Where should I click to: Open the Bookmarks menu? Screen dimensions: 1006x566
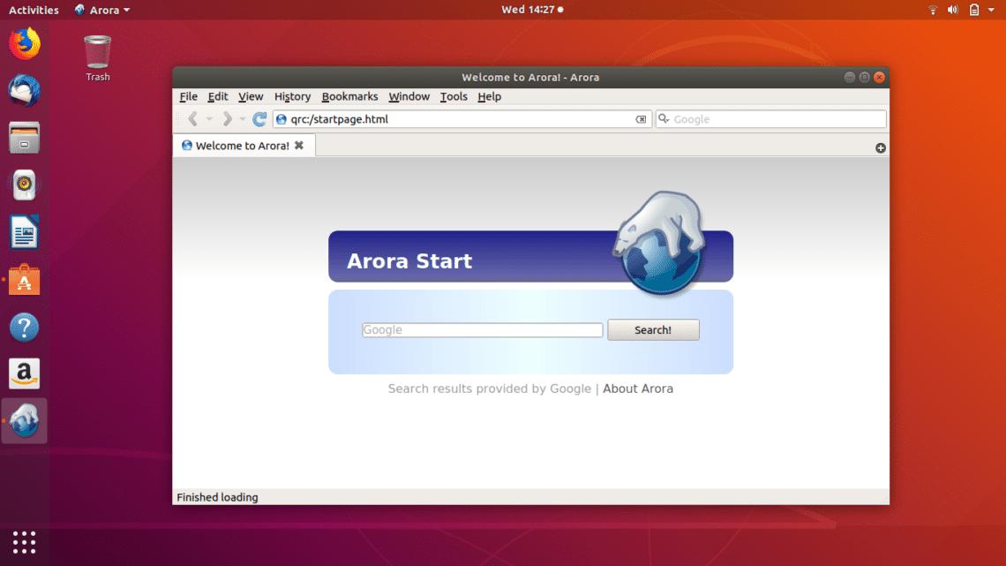tap(349, 97)
